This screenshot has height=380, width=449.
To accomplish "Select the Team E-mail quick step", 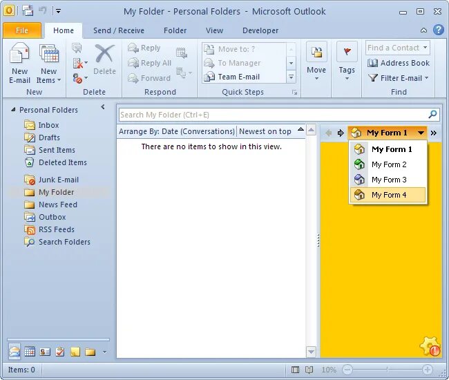I will pyautogui.click(x=244, y=77).
